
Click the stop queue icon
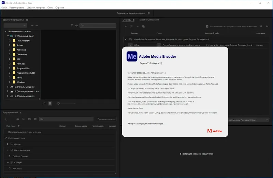click(x=261, y=27)
